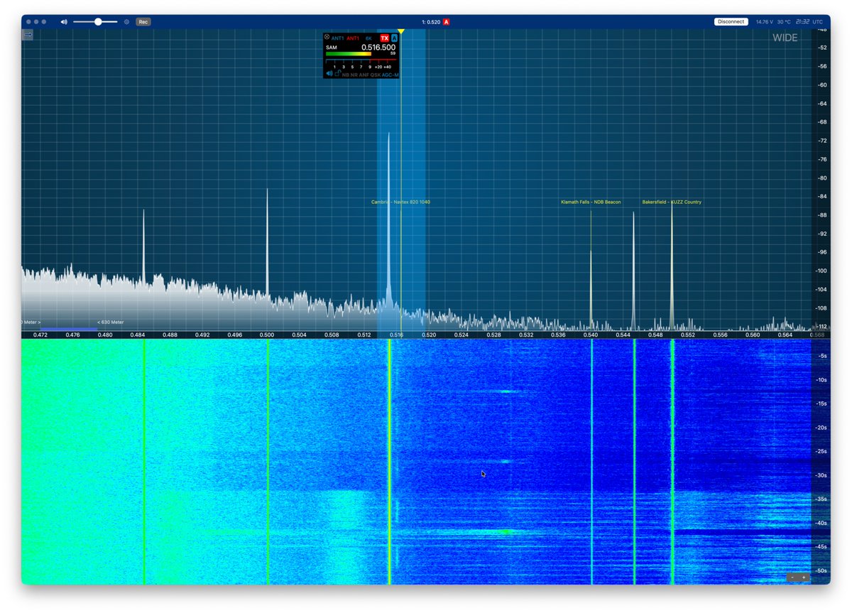Click the waterfall minus zoom button

pos(792,577)
